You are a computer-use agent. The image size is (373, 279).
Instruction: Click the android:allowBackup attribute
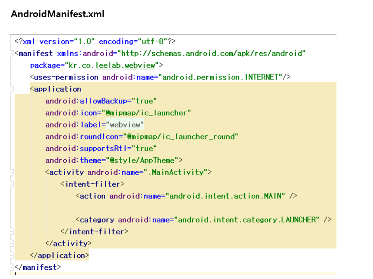click(86, 101)
